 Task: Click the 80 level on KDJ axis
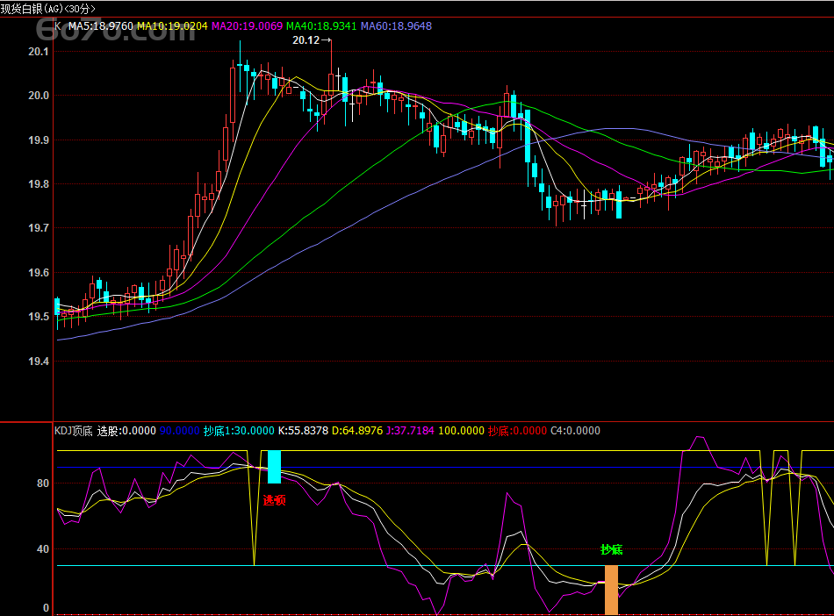point(43,483)
